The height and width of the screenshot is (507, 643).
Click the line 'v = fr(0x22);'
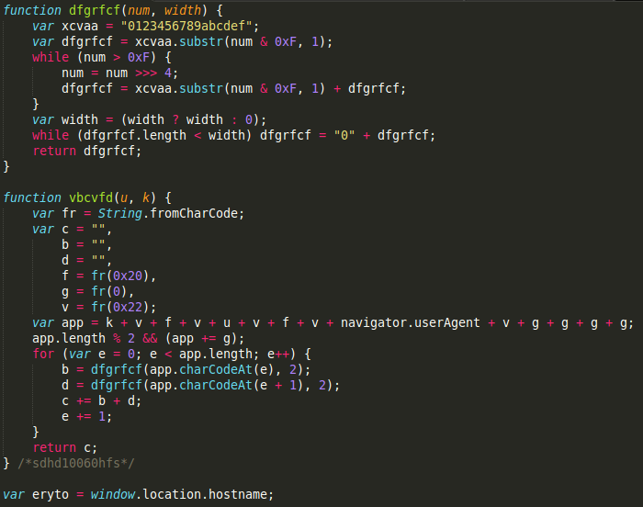pyautogui.click(x=109, y=307)
